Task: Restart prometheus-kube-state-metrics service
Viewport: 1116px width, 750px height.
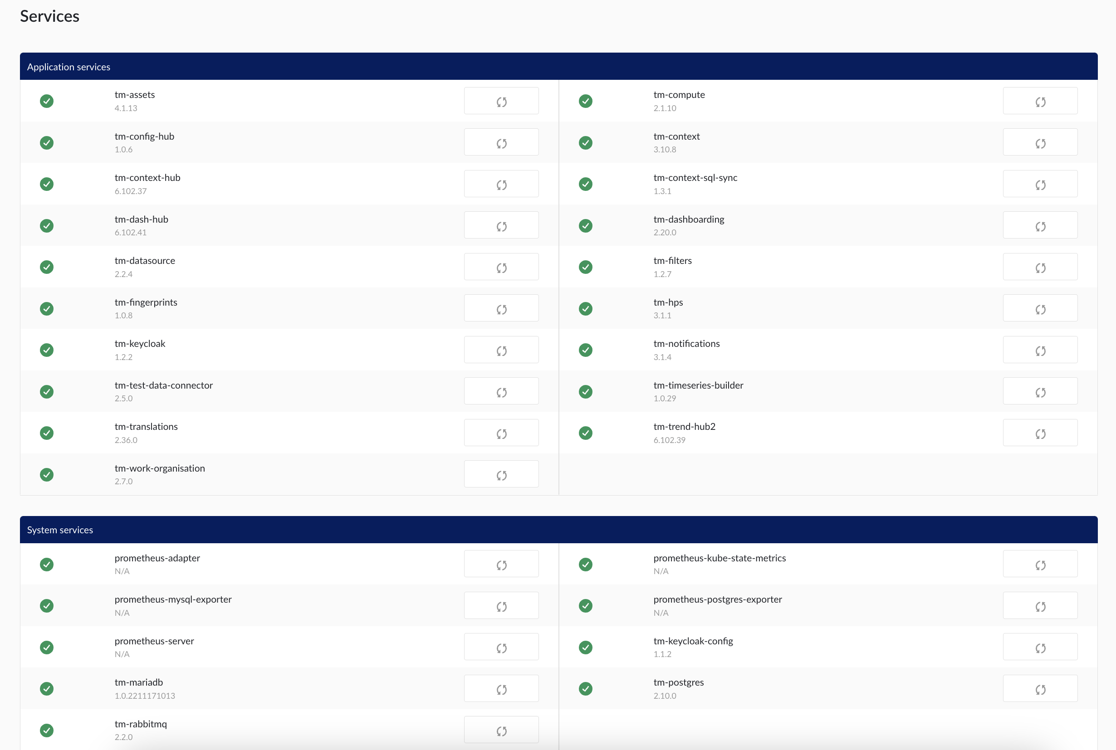Action: 1040,564
